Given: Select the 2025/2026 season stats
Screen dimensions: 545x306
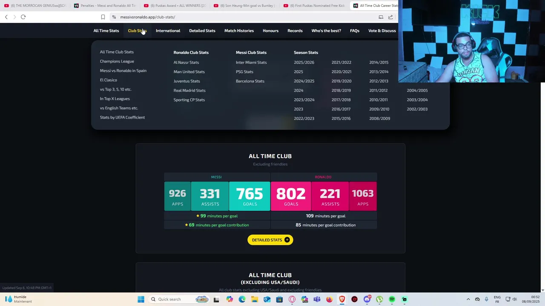Looking at the screenshot, I should tap(304, 62).
